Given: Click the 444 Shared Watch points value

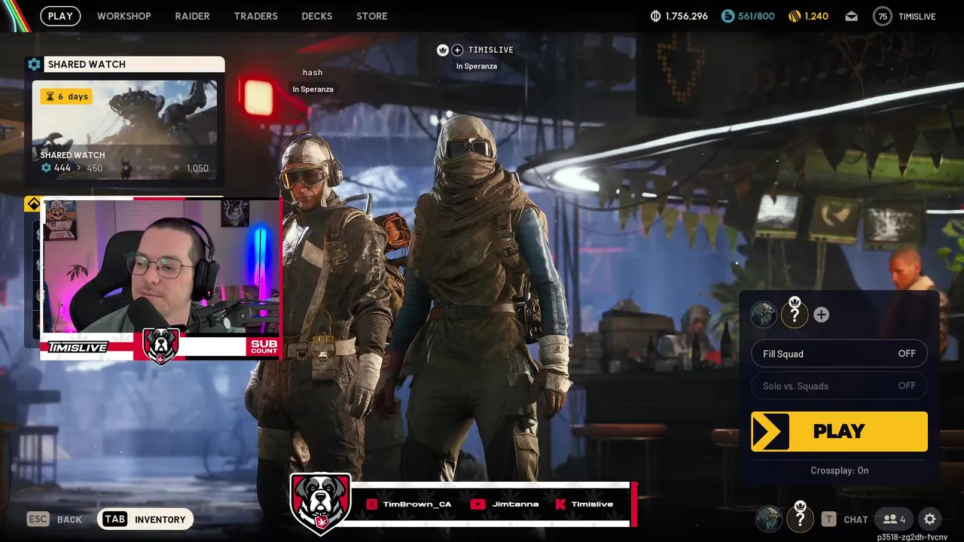Looking at the screenshot, I should tap(63, 168).
